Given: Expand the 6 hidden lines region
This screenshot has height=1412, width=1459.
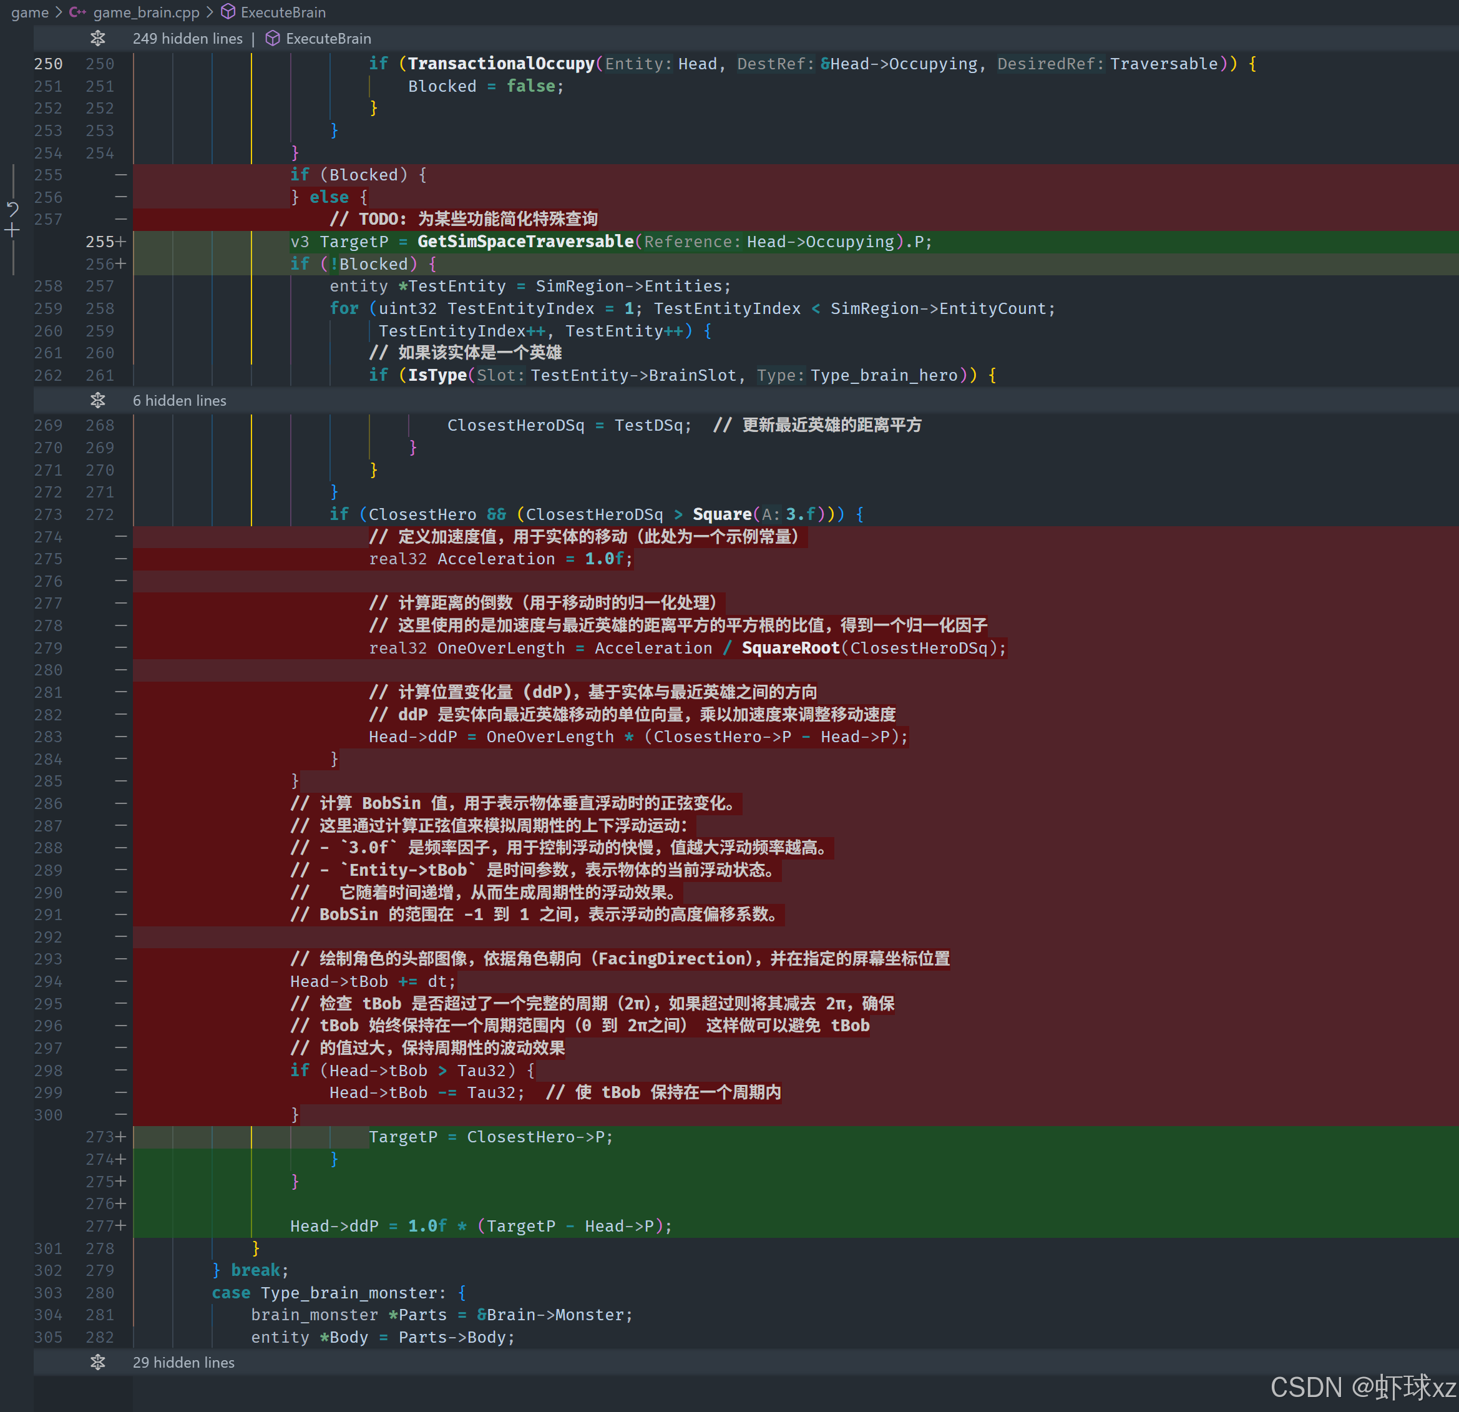Looking at the screenshot, I should point(179,401).
